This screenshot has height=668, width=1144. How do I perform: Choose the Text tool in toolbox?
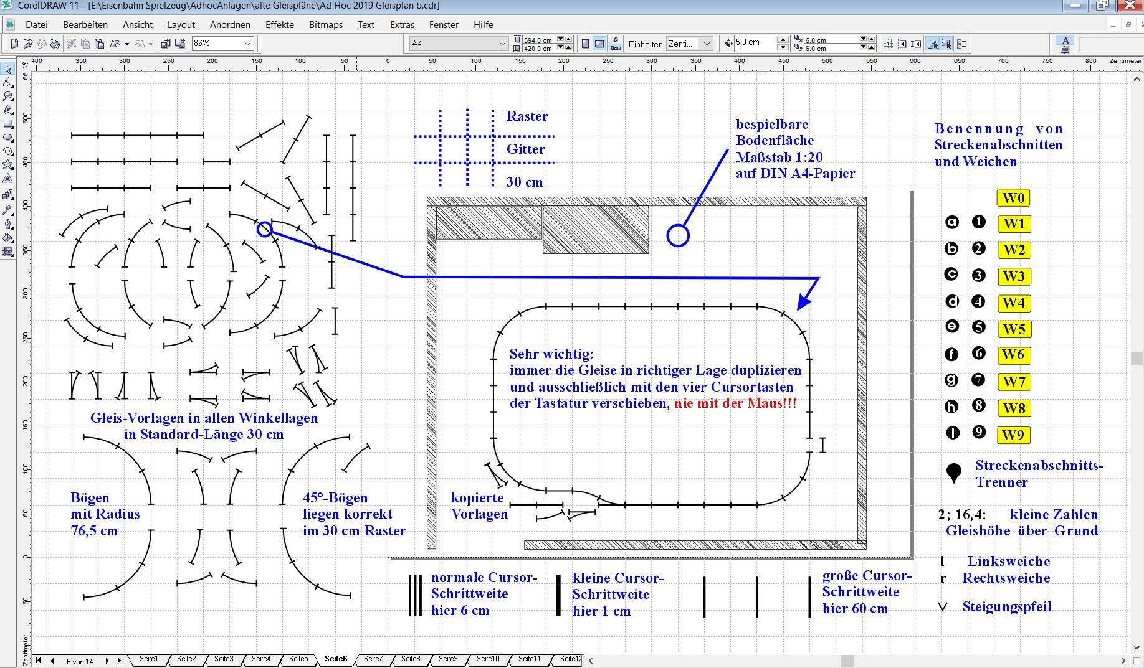tap(8, 179)
